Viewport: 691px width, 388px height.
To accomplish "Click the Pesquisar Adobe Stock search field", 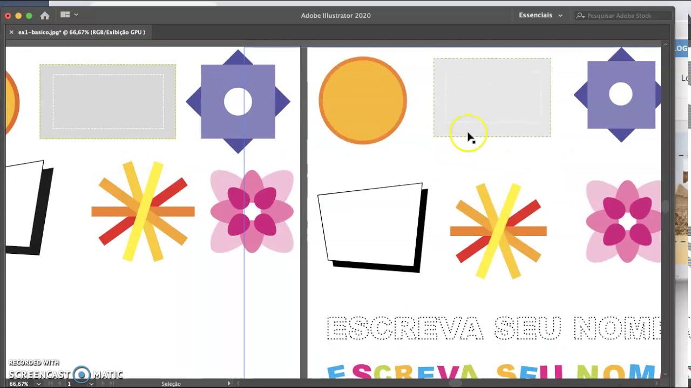I will click(624, 16).
